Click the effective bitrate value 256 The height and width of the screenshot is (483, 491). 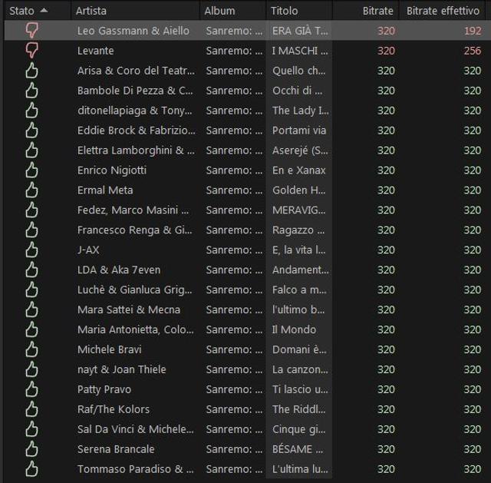[473, 51]
